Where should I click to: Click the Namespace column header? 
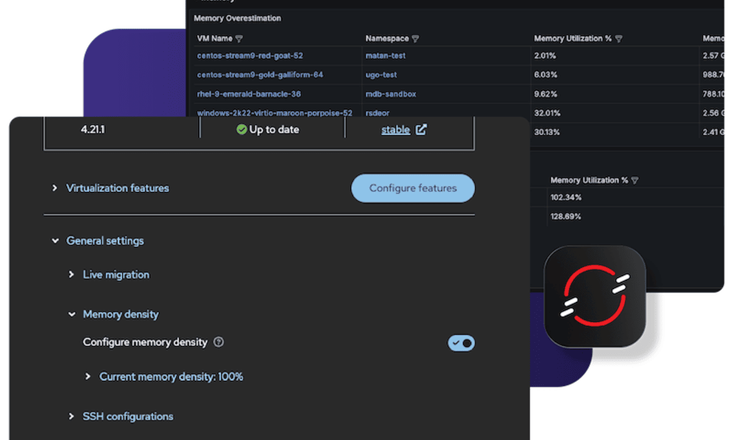coord(387,38)
